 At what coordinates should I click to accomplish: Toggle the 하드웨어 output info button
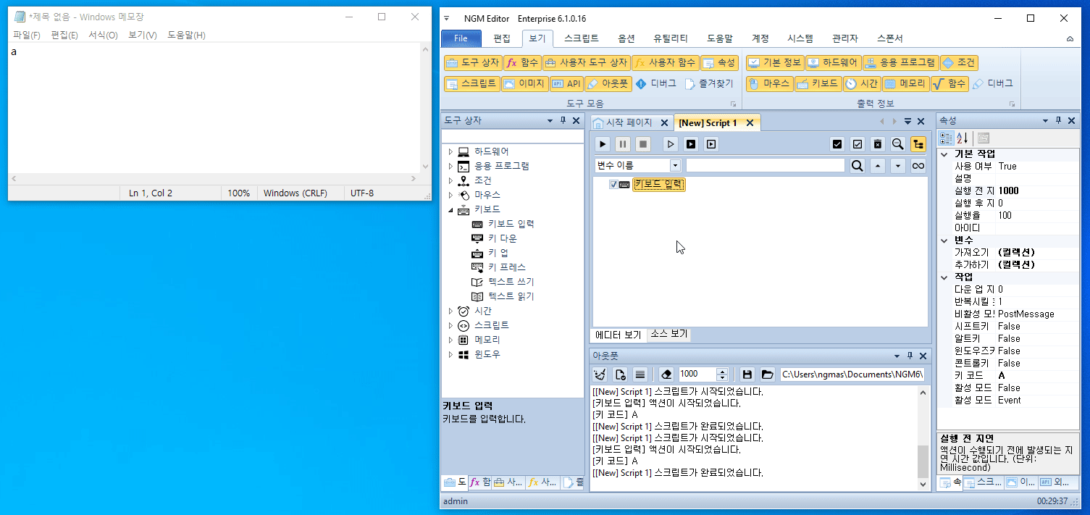click(x=834, y=63)
